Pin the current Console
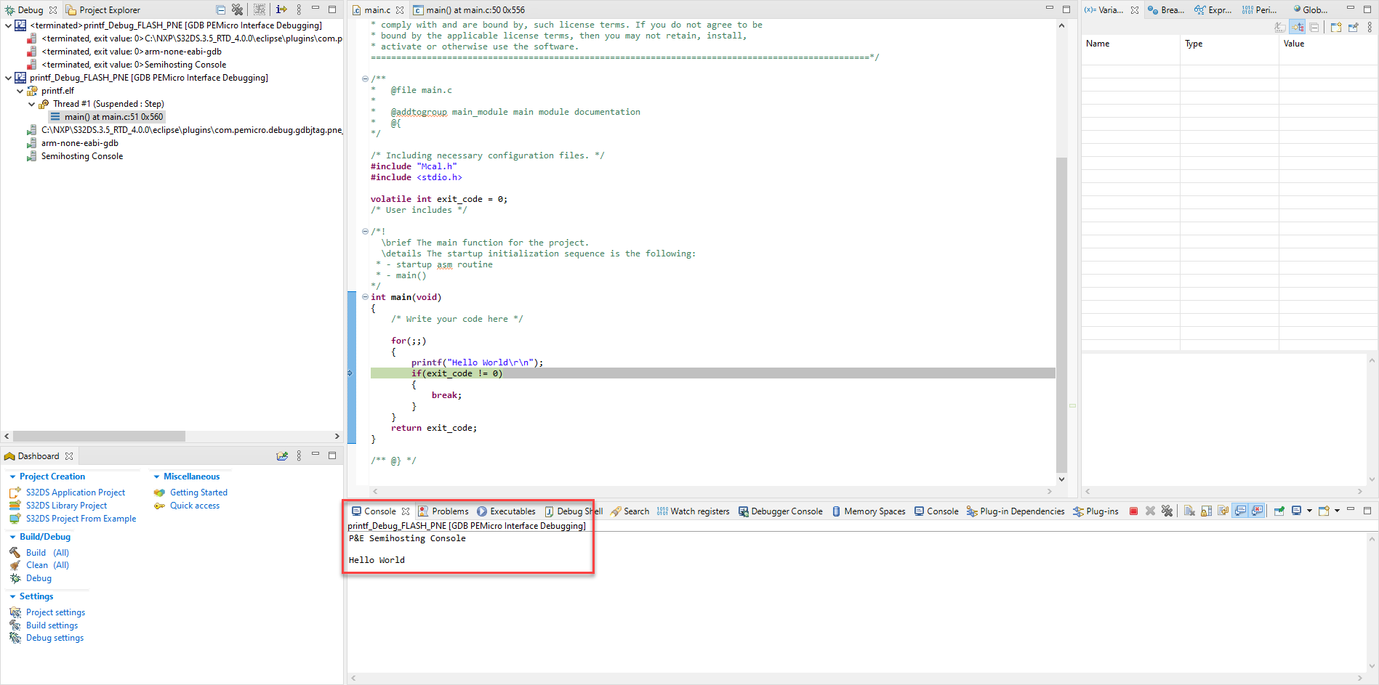 tap(1279, 511)
